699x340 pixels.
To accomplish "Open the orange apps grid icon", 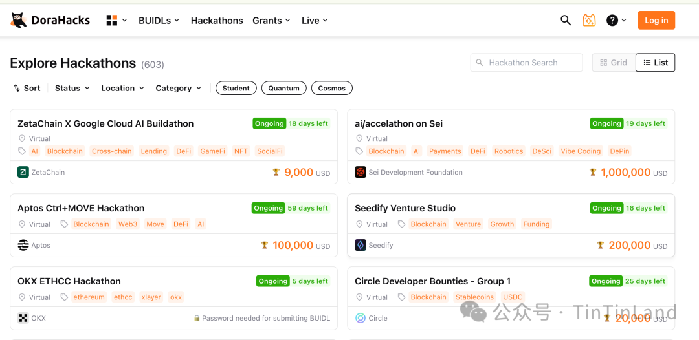I will (x=112, y=21).
